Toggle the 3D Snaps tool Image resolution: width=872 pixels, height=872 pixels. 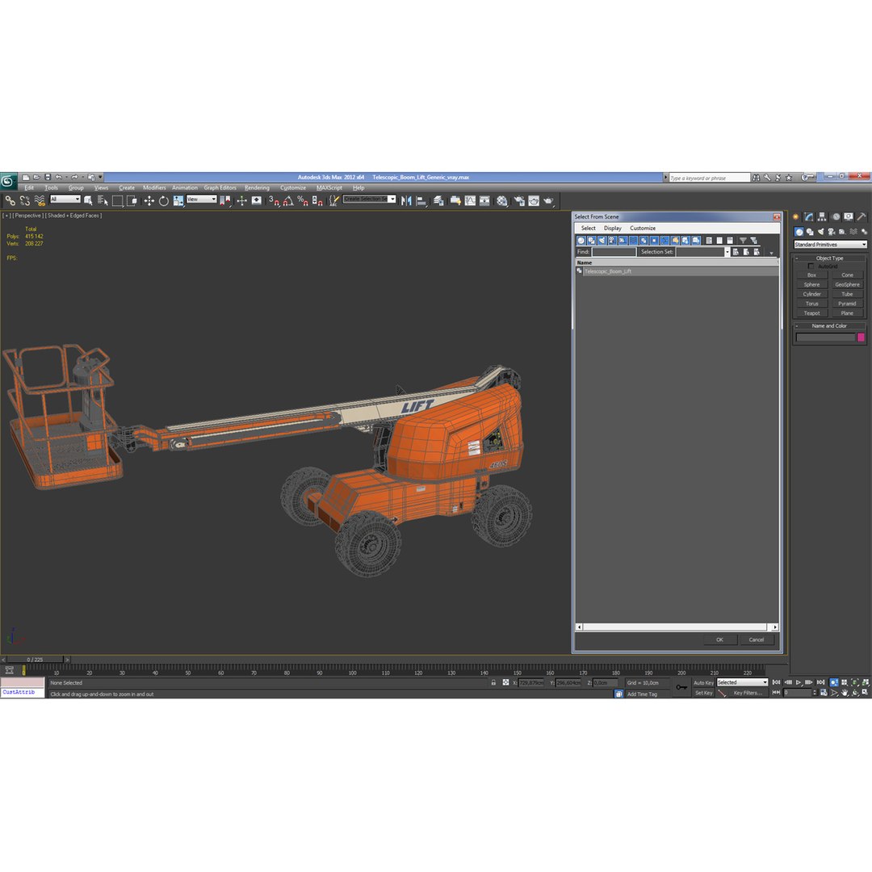(x=275, y=201)
